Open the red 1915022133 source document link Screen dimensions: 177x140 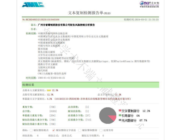pyautogui.click(x=93, y=99)
